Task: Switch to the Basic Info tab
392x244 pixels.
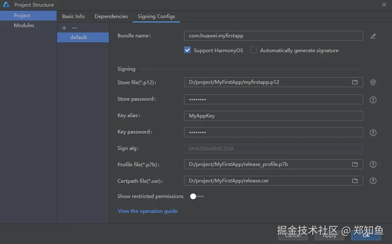Action: coord(73,16)
